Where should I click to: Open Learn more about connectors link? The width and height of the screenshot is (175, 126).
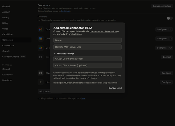point(103,31)
